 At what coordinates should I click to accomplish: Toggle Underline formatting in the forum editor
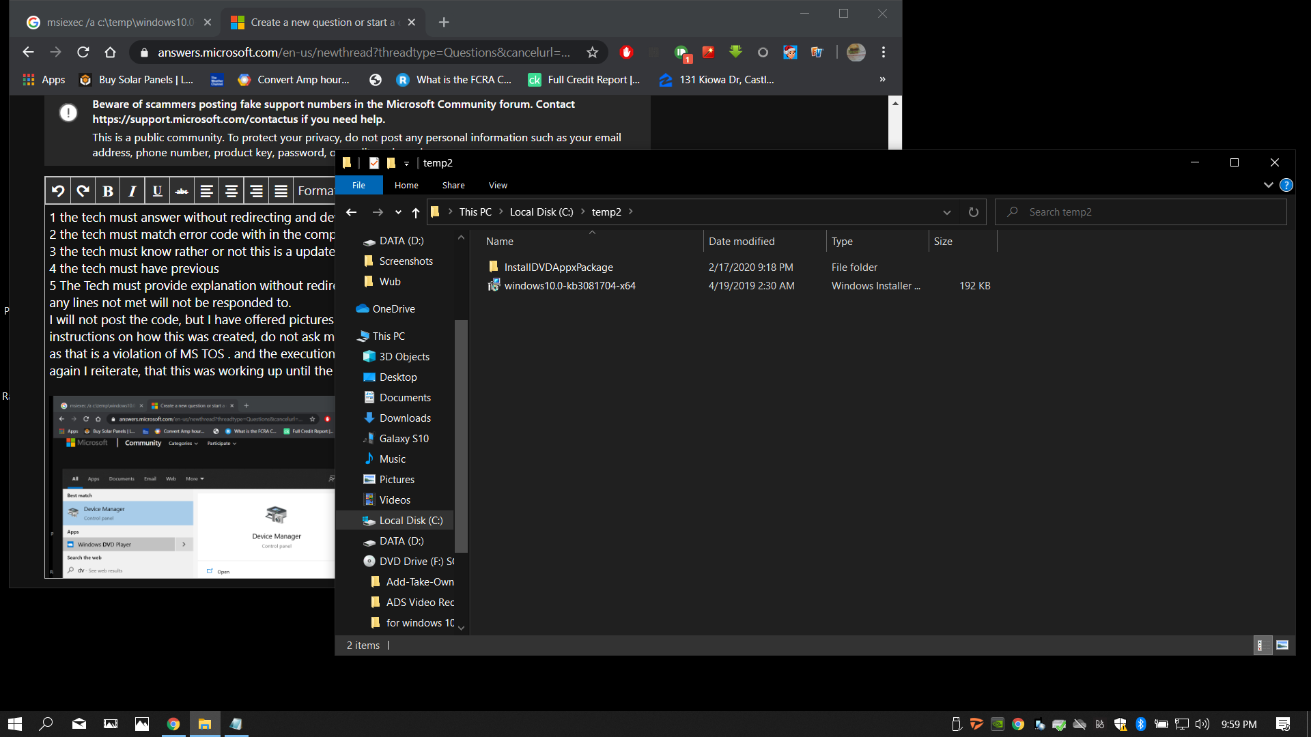(x=157, y=191)
